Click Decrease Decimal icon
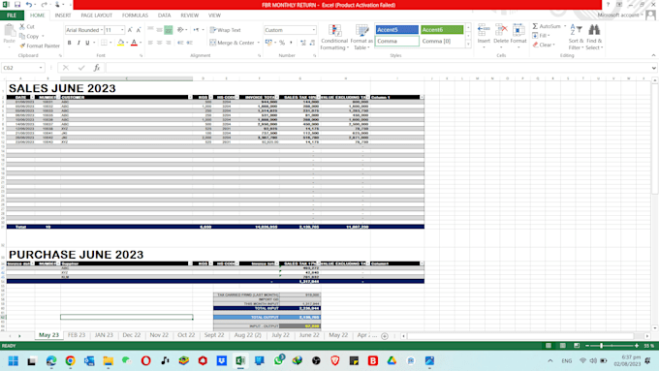 (x=312, y=43)
